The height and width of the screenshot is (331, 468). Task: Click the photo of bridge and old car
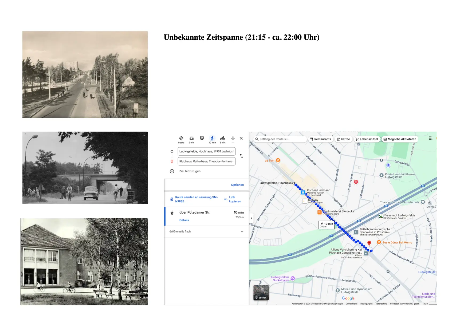[85, 168]
